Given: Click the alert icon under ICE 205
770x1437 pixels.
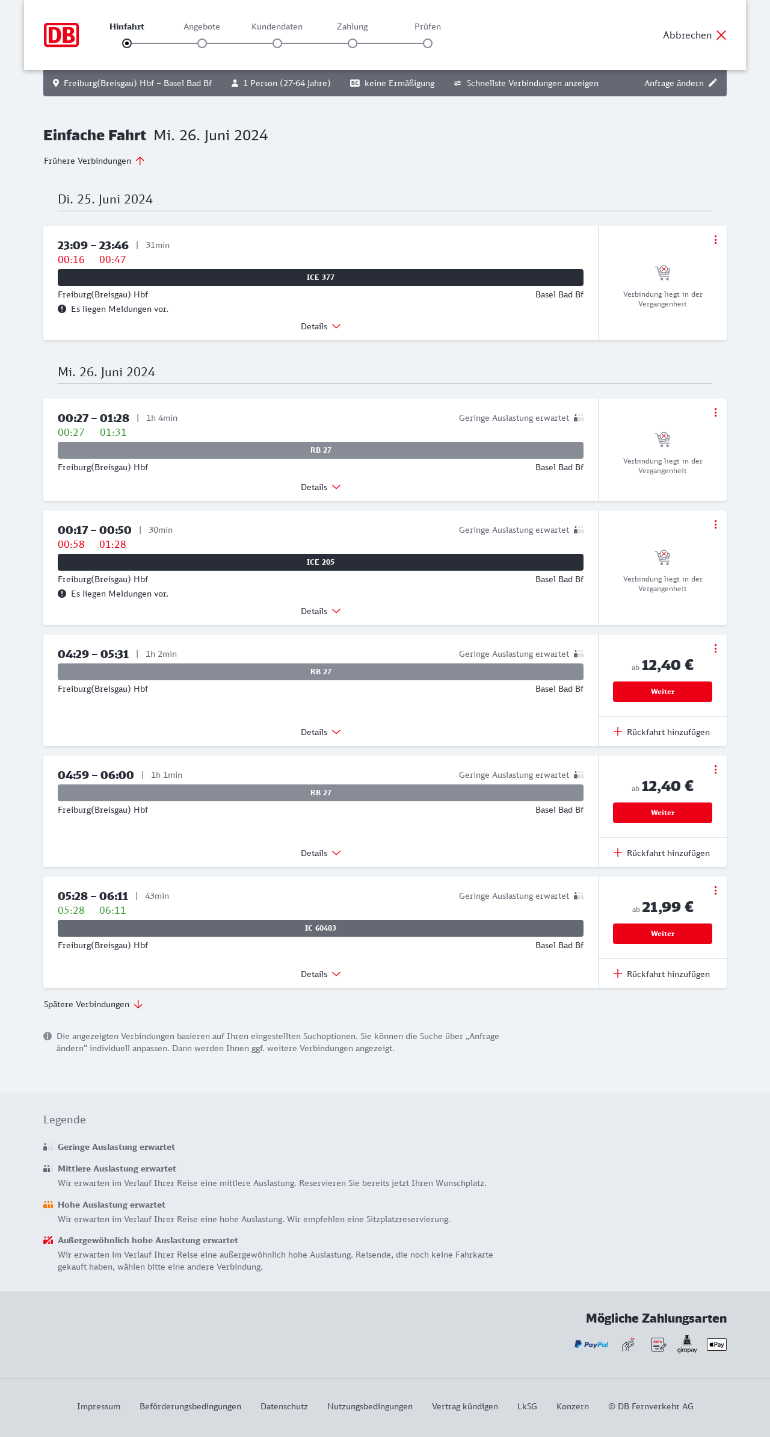Looking at the screenshot, I should click(x=62, y=594).
